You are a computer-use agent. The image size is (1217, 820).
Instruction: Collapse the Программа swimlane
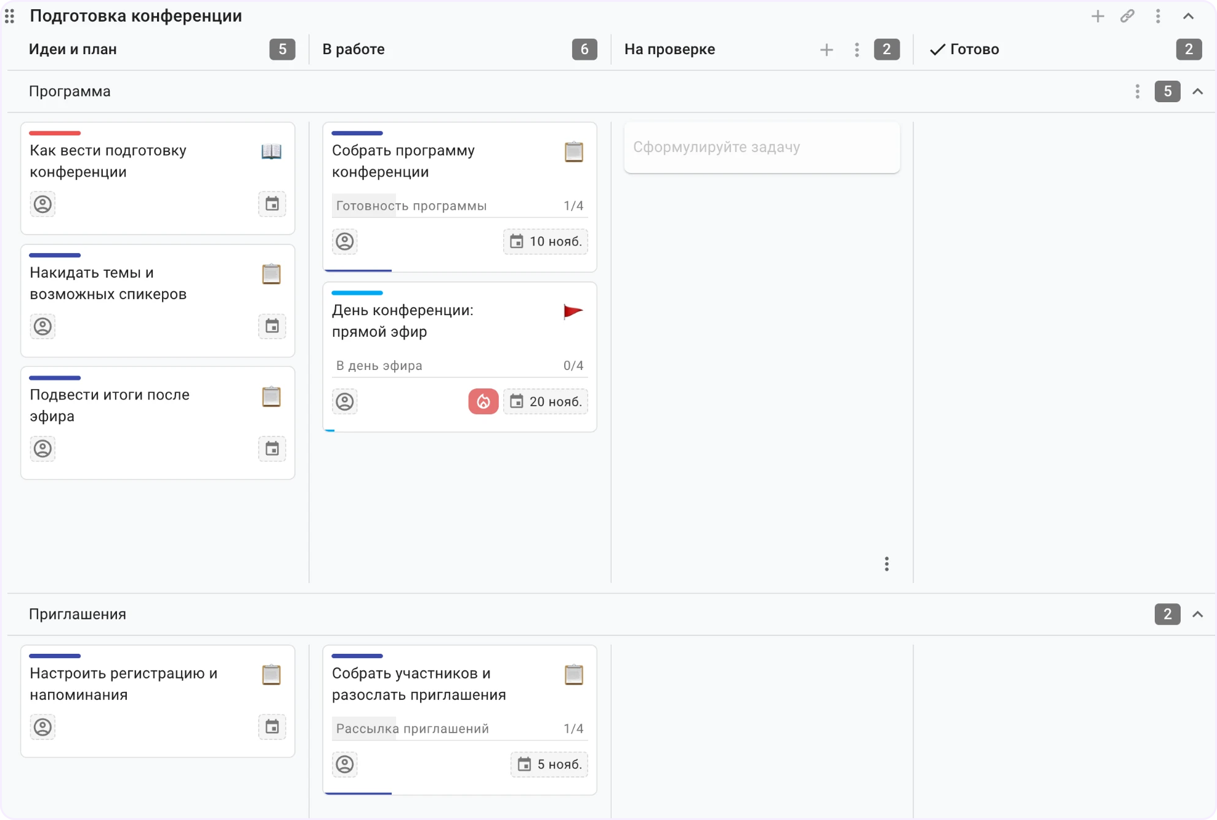point(1197,92)
